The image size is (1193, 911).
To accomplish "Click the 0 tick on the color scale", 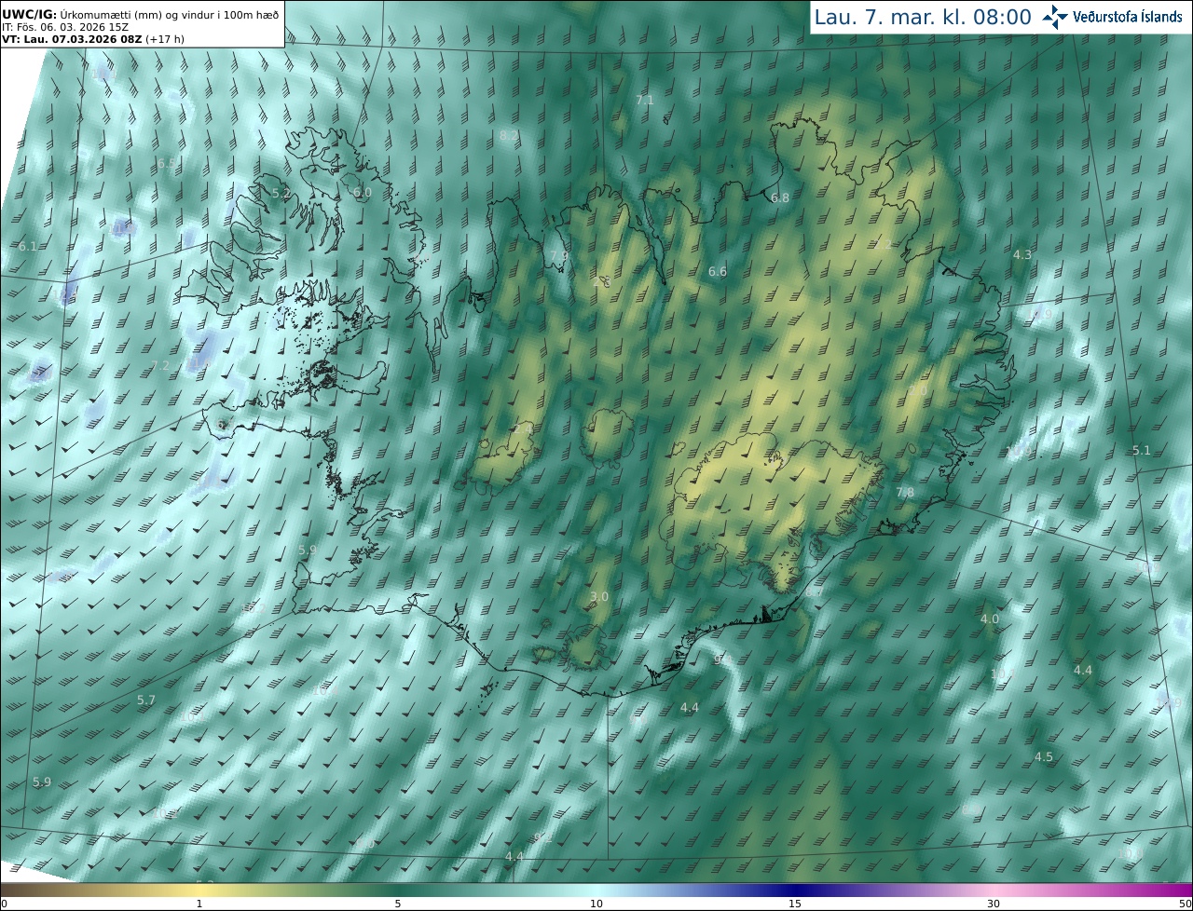I will click(x=4, y=904).
